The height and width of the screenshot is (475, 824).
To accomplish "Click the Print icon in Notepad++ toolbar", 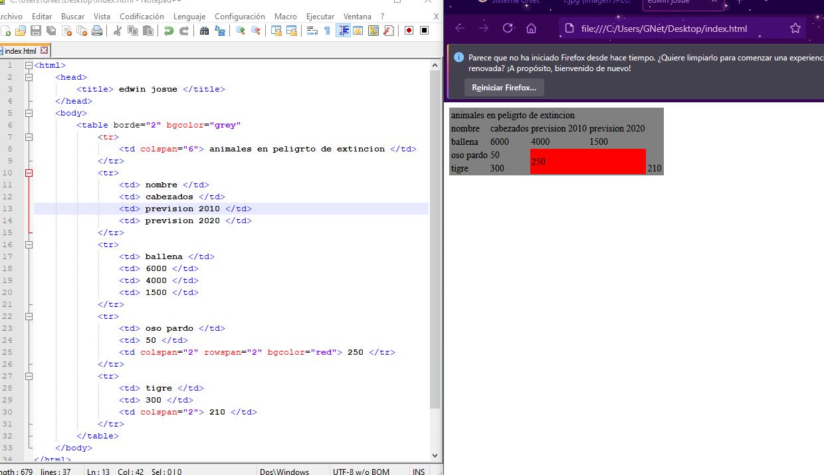I will click(97, 31).
